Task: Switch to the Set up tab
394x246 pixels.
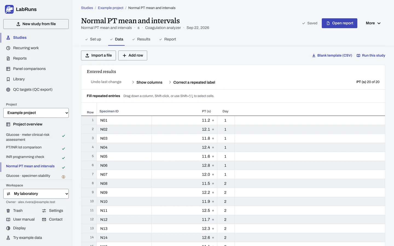Action: click(x=93, y=39)
